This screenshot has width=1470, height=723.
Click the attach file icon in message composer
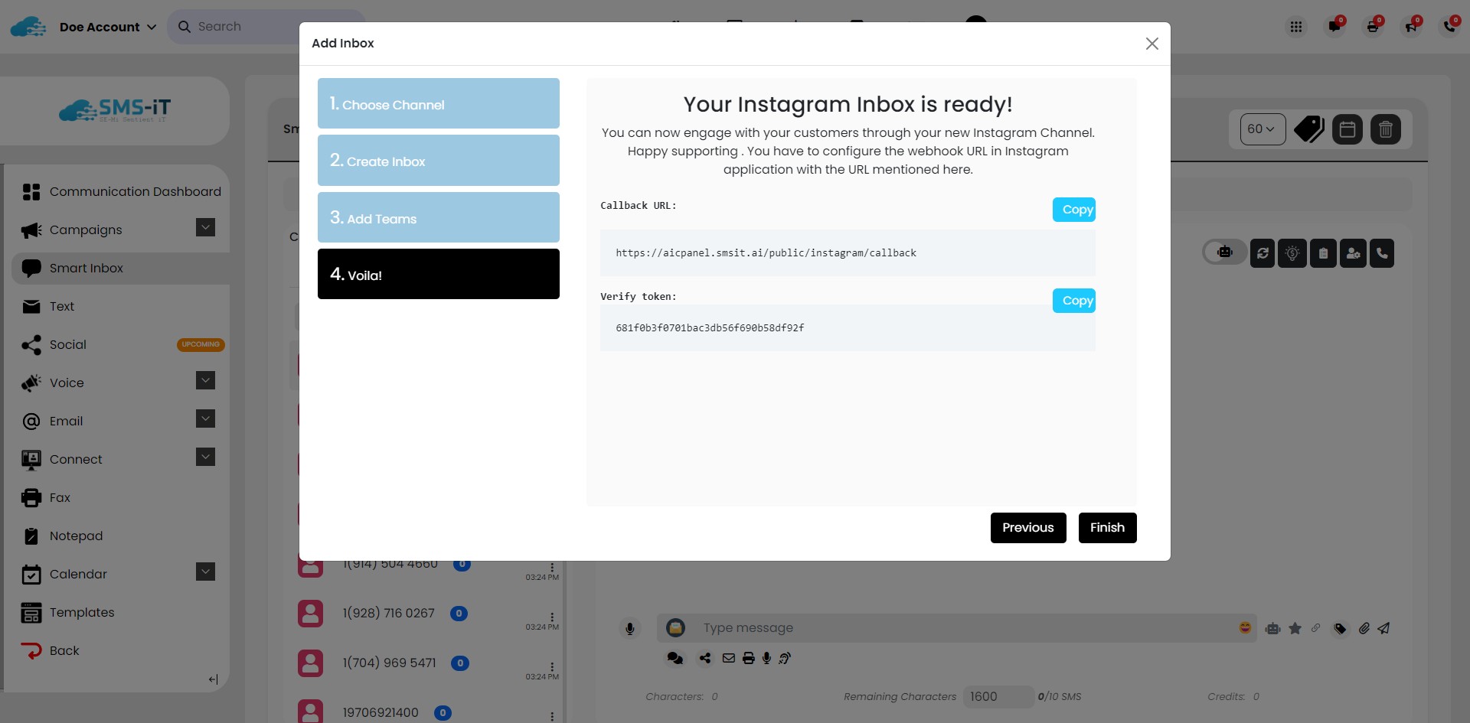tap(1363, 627)
